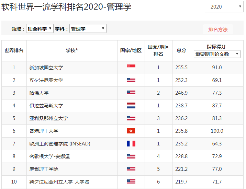
Task: Click school name 密歇根大学-安娜堡
Action: click(49, 156)
